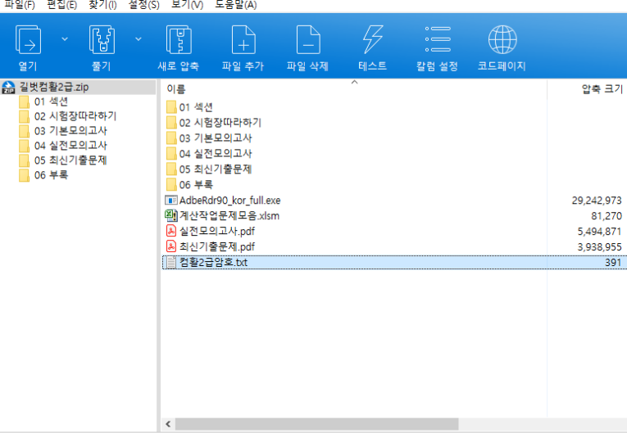Image resolution: width=627 pixels, height=433 pixels.
Task: Open the 도움말(A) menu
Action: 235,5
